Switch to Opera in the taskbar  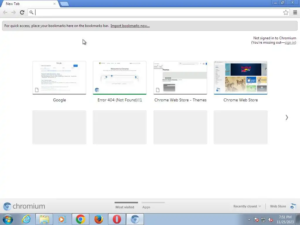(117, 219)
